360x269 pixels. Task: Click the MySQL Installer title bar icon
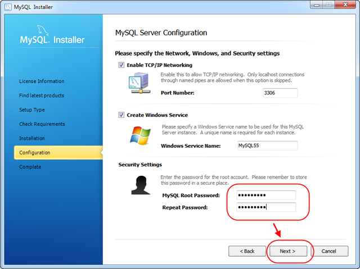(x=8, y=7)
